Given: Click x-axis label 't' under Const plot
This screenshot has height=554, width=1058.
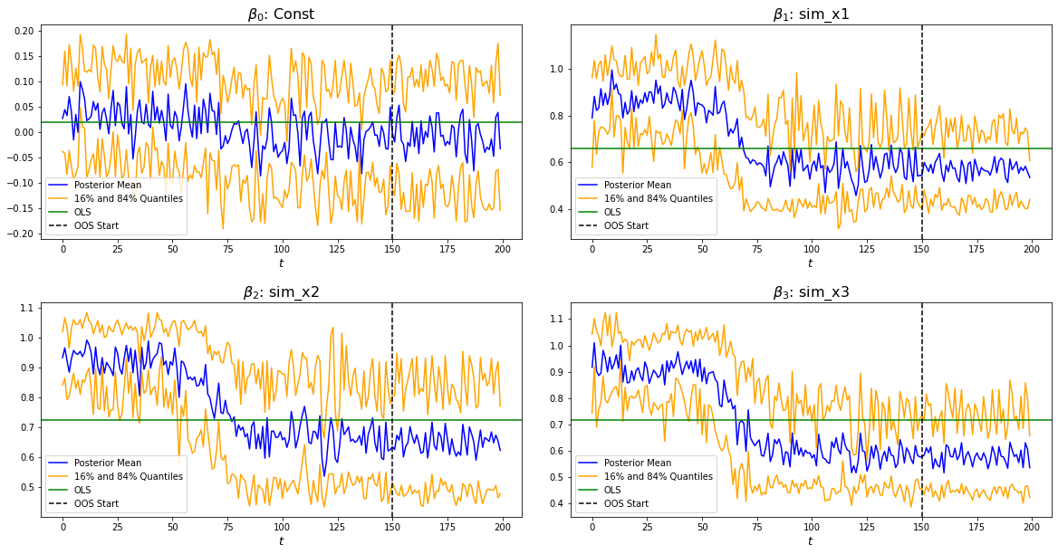Looking at the screenshot, I should pos(281,263).
